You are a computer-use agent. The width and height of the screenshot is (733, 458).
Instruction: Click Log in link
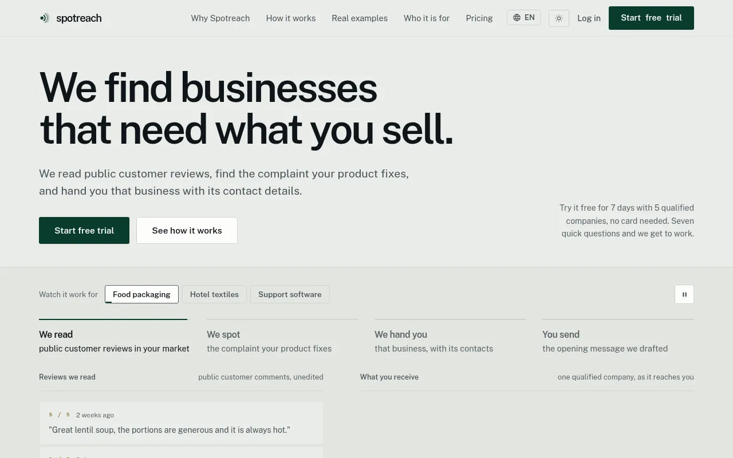tap(589, 18)
